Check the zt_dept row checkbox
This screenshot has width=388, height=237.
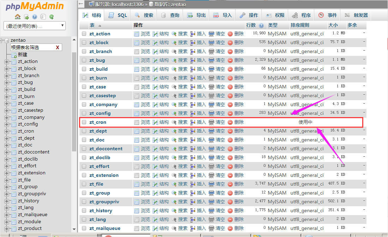(84, 131)
